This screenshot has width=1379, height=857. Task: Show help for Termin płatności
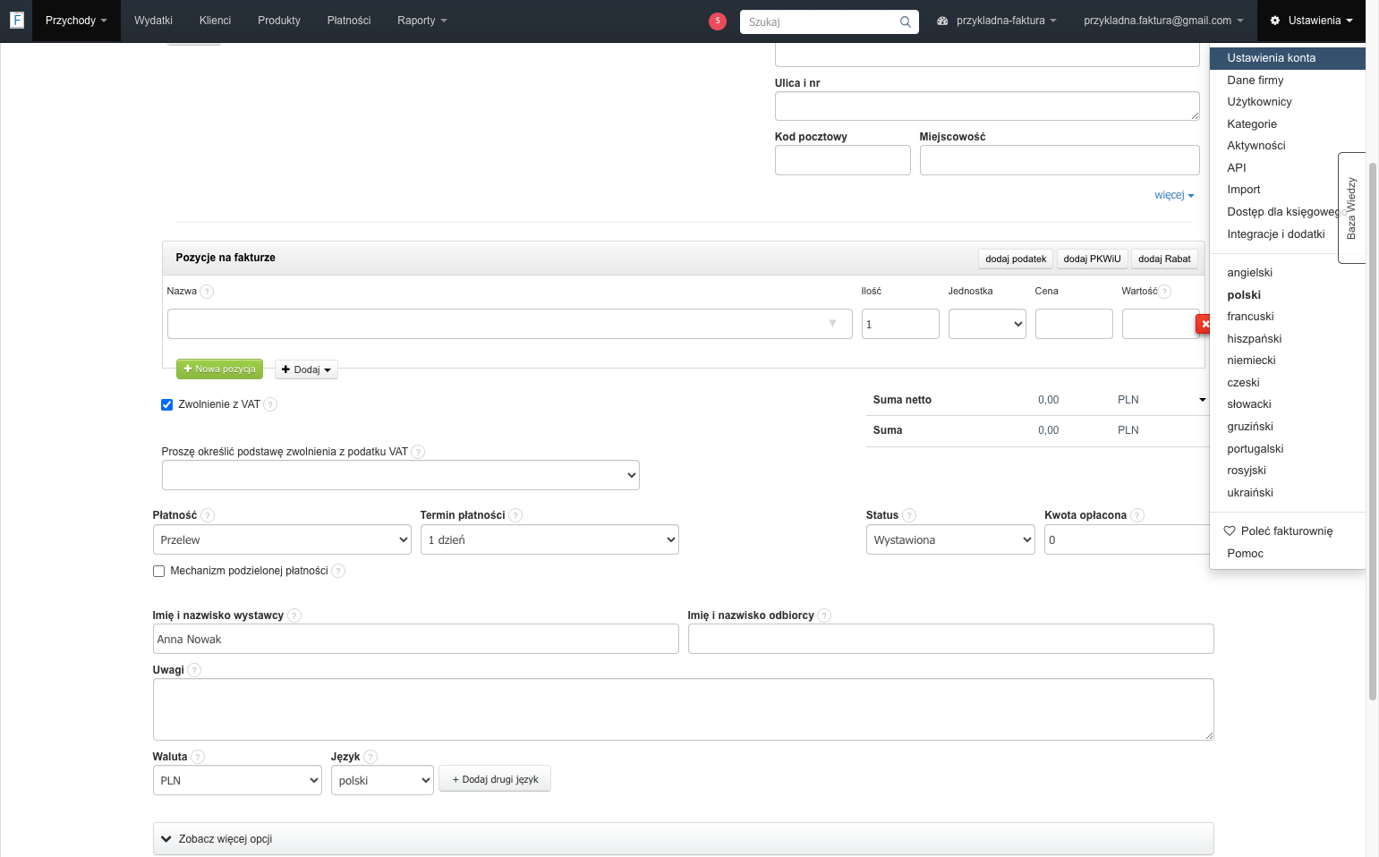[515, 515]
